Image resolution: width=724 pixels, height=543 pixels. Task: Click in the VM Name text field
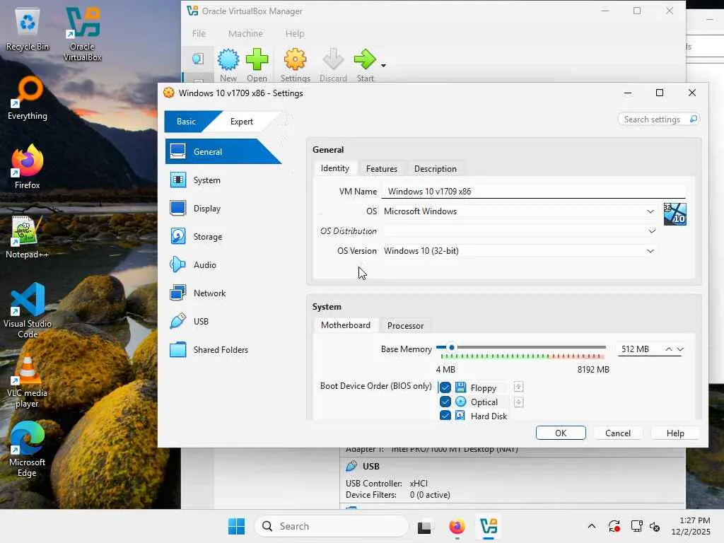[533, 191]
